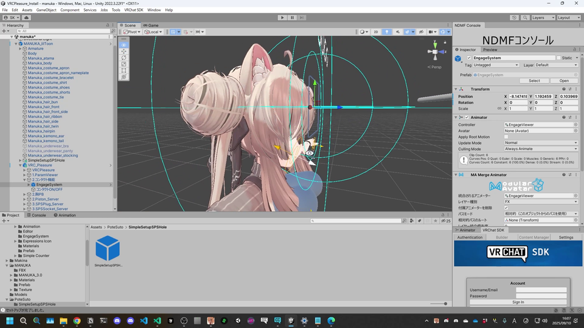
Task: Click the Undo History icon
Action: (x=515, y=18)
